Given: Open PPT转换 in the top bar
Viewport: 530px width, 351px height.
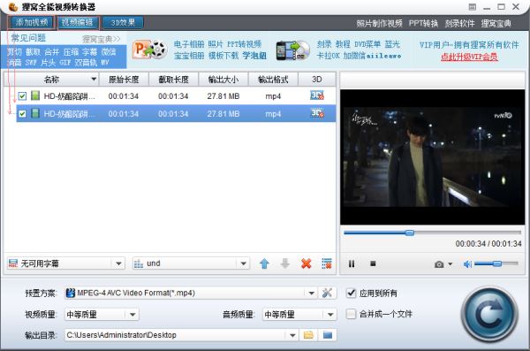Looking at the screenshot, I should (x=423, y=23).
